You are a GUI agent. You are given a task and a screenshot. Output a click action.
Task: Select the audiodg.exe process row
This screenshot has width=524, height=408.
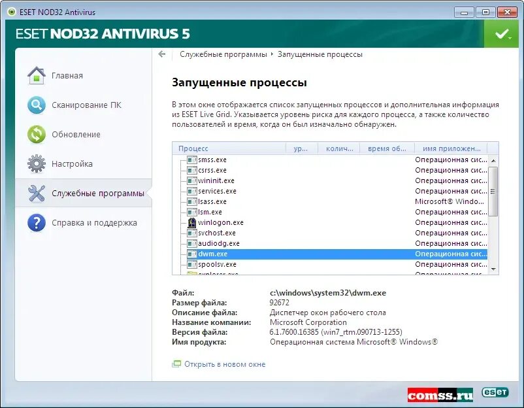pyautogui.click(x=330, y=243)
